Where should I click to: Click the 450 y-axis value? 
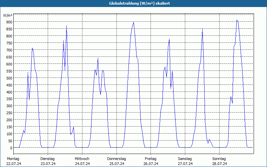point(9,85)
